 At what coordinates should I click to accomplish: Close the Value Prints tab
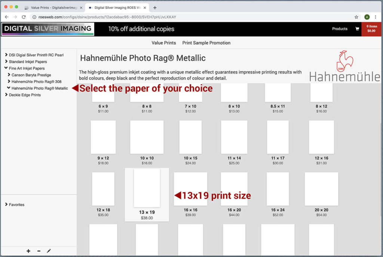[81, 7]
